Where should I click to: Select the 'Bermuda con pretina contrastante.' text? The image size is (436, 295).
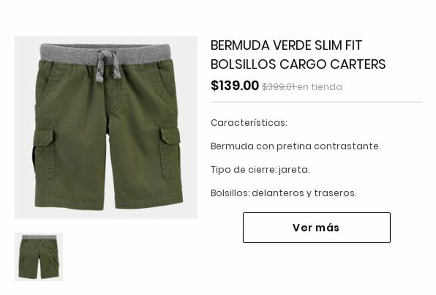pos(296,146)
